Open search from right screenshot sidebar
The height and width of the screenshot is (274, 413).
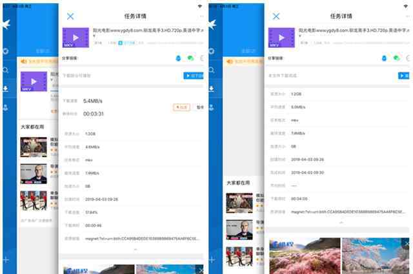pos(212,70)
